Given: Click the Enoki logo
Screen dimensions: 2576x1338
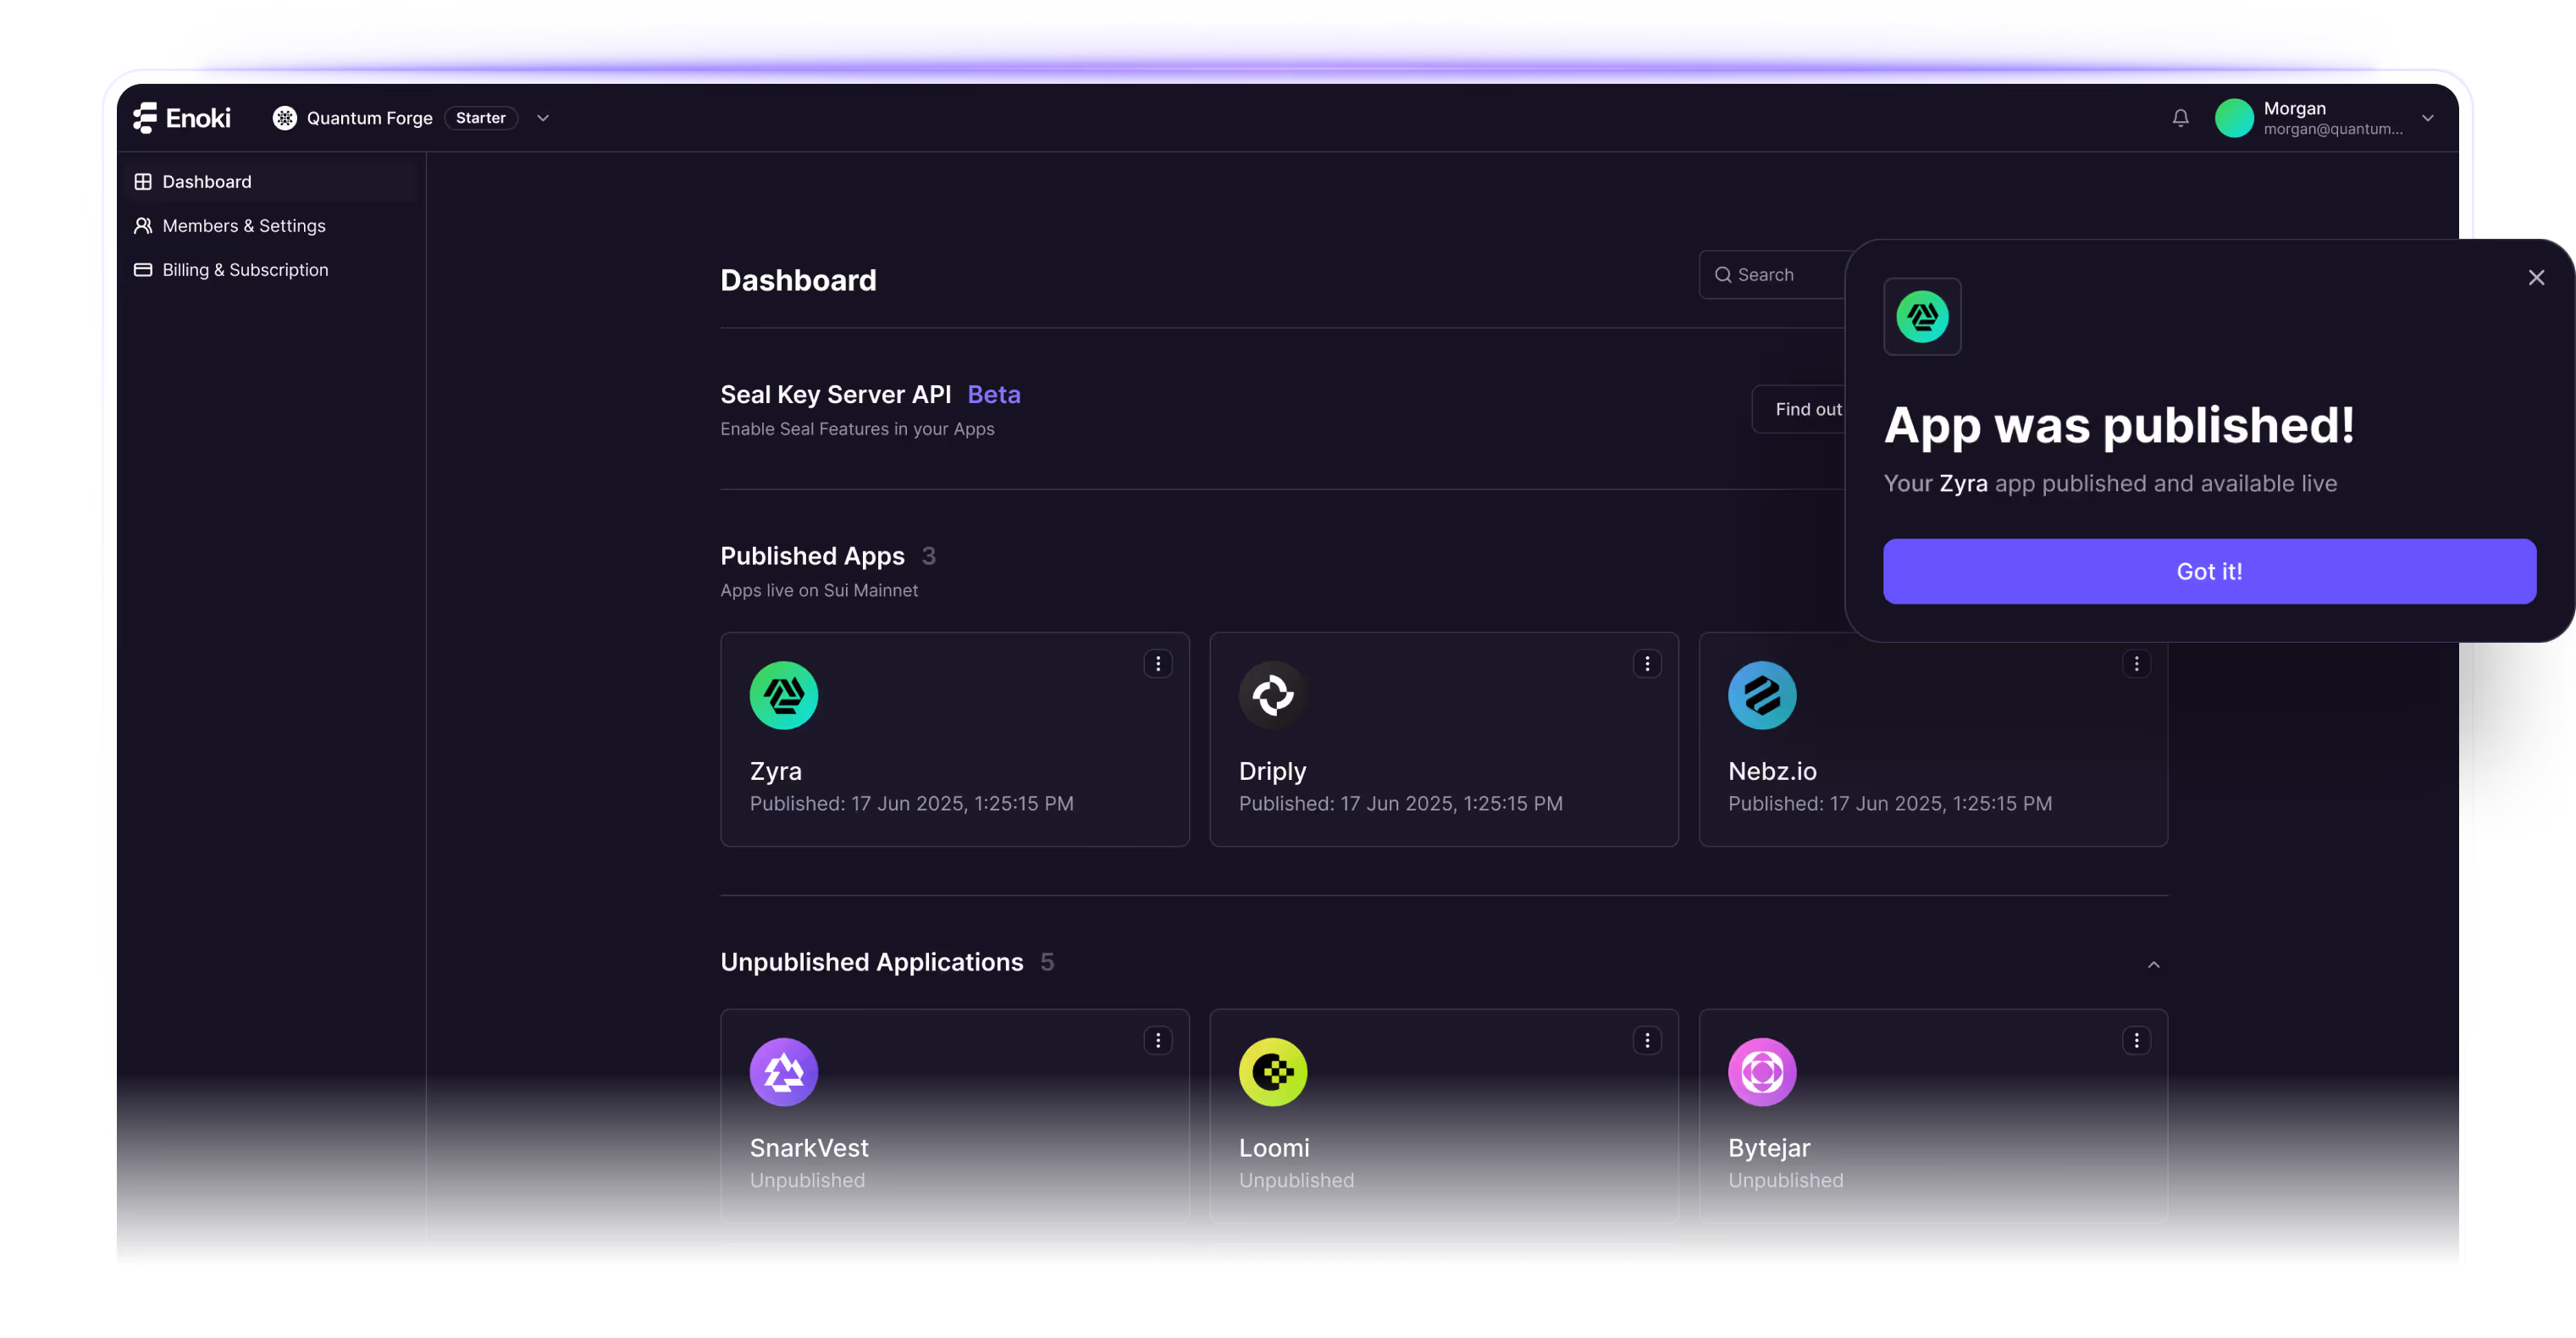Looking at the screenshot, I should [x=182, y=118].
